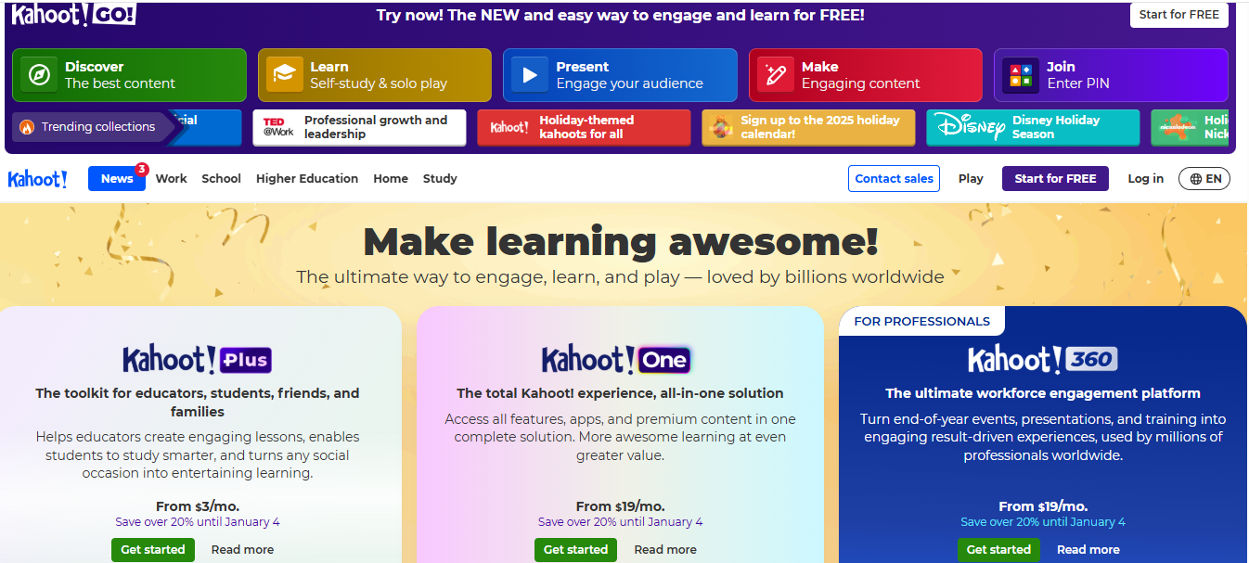Click the TED@Work logo
This screenshot has width=1249, height=563.
[x=278, y=127]
